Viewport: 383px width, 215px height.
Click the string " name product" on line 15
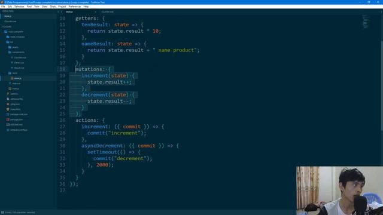(174, 50)
